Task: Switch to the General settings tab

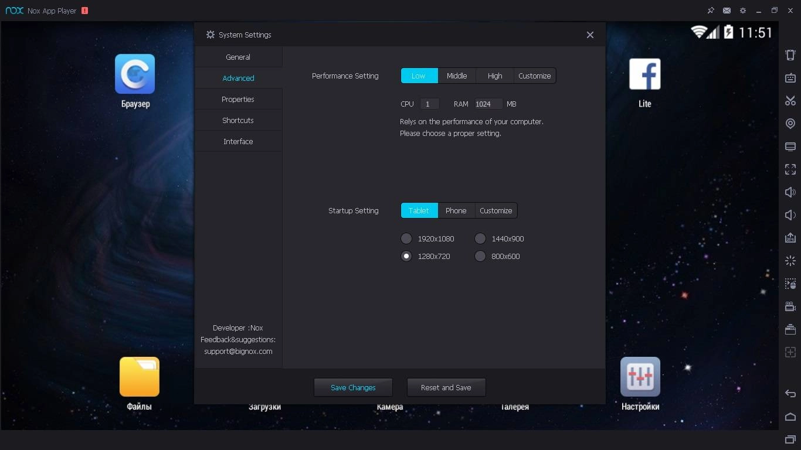Action: [238, 57]
